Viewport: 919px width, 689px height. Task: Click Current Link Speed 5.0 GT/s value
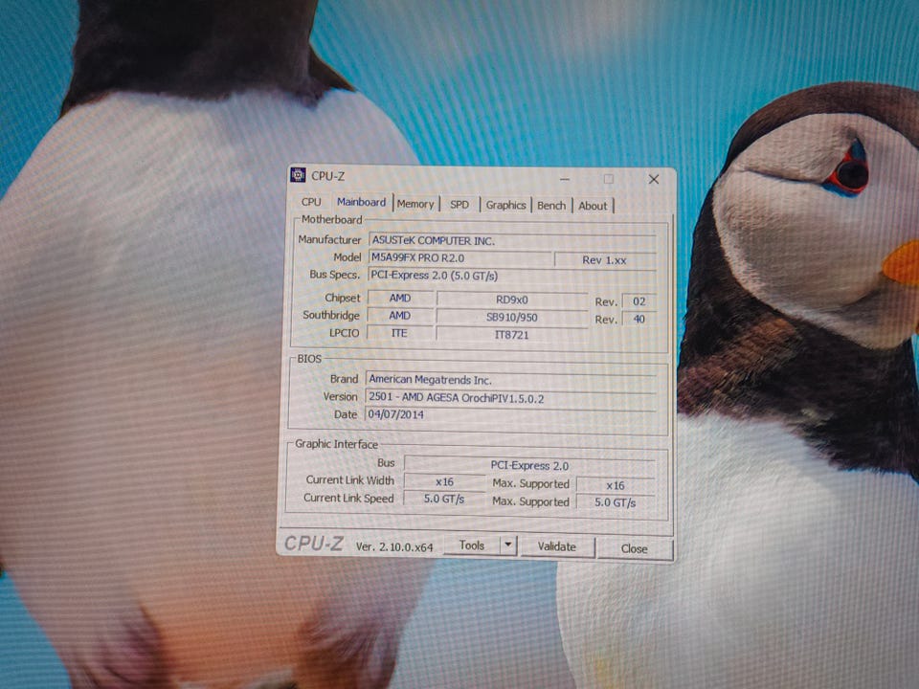[443, 499]
